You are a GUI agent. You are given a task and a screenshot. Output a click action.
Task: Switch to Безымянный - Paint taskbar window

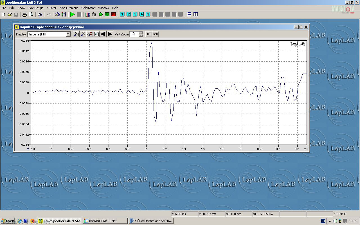[x=105, y=221]
